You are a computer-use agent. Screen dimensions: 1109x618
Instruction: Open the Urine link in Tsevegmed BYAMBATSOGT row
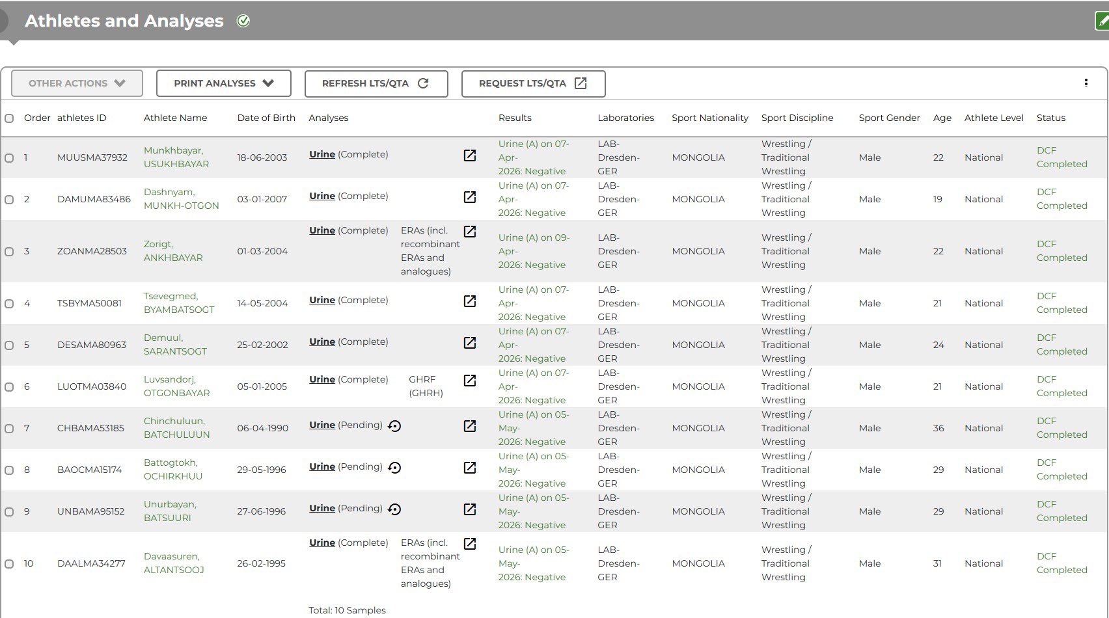[x=322, y=300]
